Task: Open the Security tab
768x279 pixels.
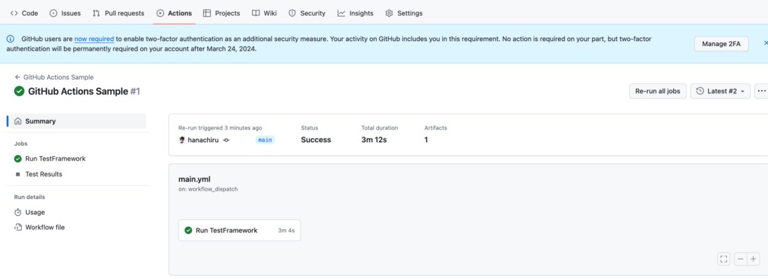Action: click(x=307, y=13)
